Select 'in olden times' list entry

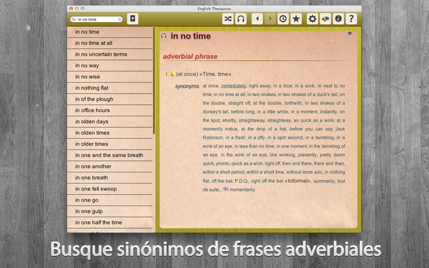point(110,133)
